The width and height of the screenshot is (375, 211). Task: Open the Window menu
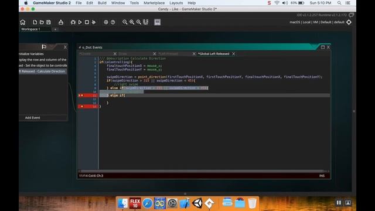tap(118, 3)
